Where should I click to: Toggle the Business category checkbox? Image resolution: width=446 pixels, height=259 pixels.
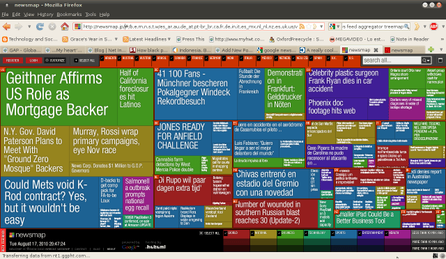point(279,233)
